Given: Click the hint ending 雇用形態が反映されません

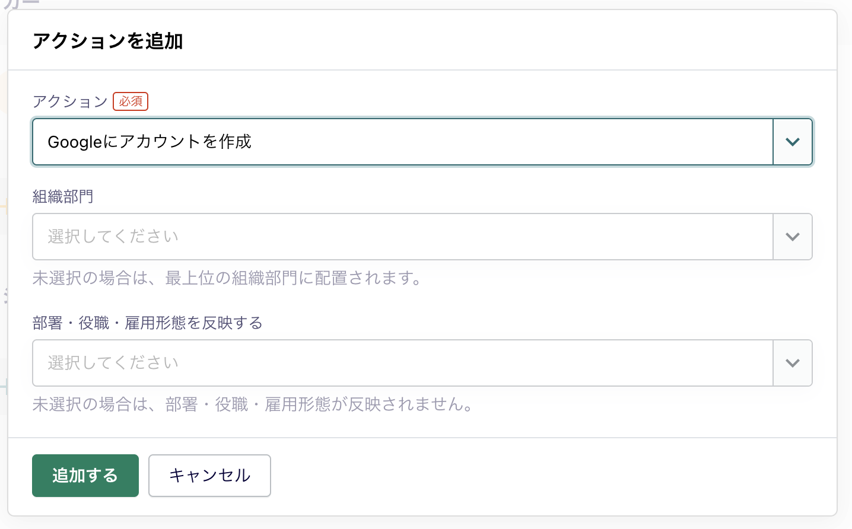Looking at the screenshot, I should point(253,404).
